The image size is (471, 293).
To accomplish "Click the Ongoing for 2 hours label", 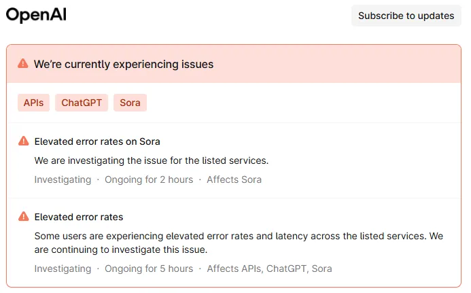I will tap(149, 180).
